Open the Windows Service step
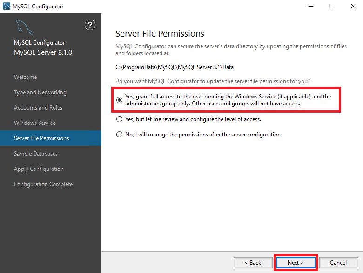This screenshot has width=363, height=273. (35, 123)
